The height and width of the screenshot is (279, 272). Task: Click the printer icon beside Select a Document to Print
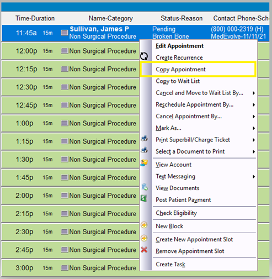(x=145, y=150)
